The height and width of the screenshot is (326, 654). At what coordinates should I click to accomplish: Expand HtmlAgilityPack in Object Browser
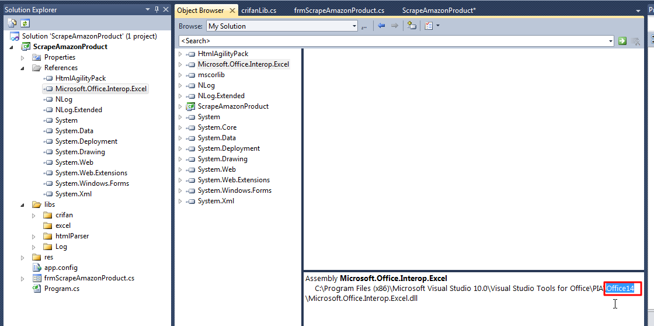tap(180, 54)
